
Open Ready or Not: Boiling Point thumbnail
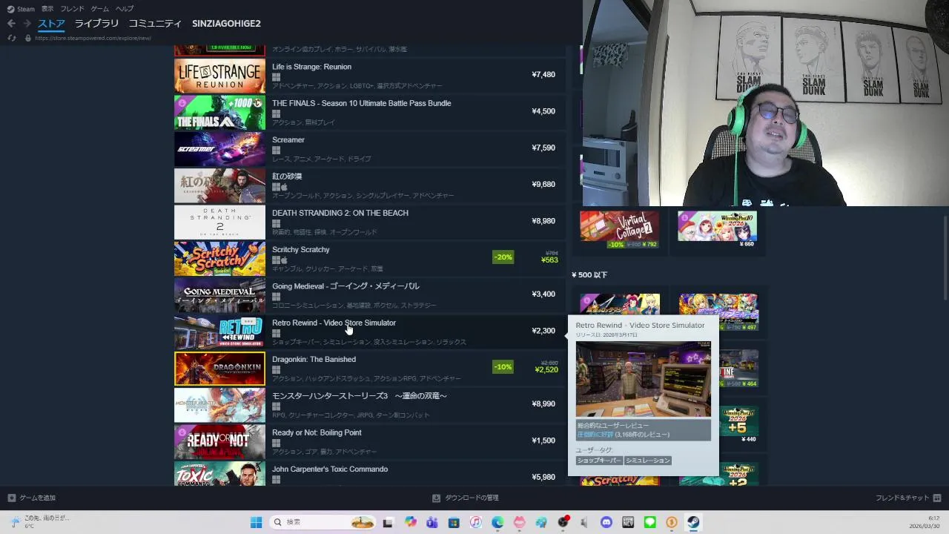[219, 441]
